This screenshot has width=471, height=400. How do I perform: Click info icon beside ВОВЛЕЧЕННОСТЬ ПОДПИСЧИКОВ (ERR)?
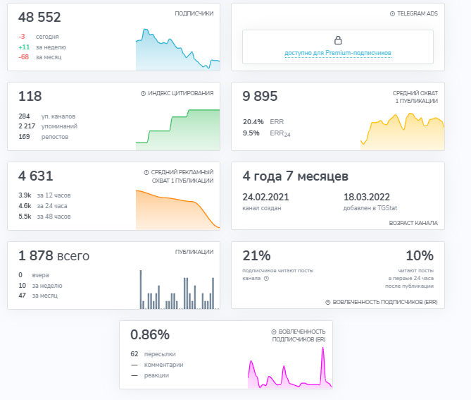pyautogui.click(x=328, y=302)
